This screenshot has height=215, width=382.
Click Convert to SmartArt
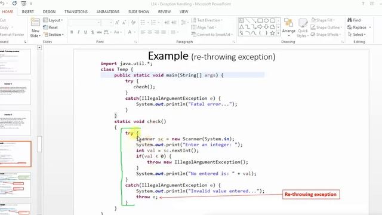point(212,35)
